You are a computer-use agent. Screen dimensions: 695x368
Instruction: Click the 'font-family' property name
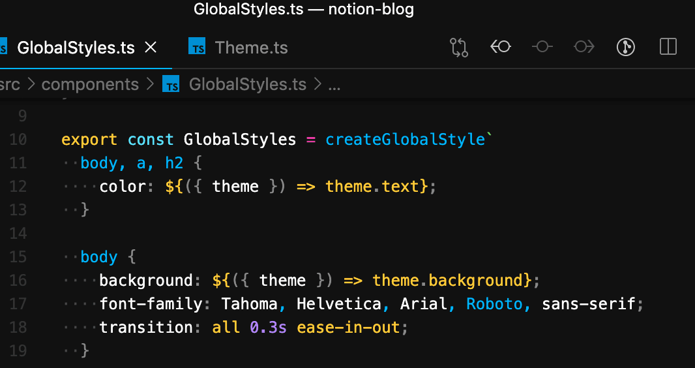pyautogui.click(x=151, y=304)
